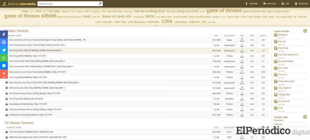Open 'The King (2019) WEBRip 720p YTS YIFY'
Screen dimensions: 310x140
click(x=28, y=56)
